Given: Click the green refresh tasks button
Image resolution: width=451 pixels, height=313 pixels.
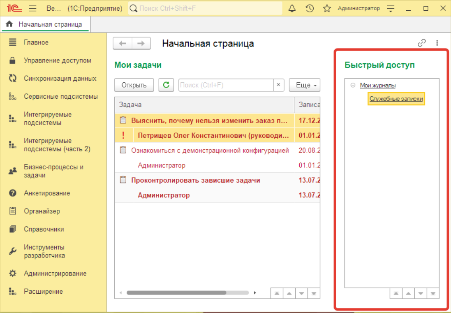Looking at the screenshot, I should coord(166,85).
